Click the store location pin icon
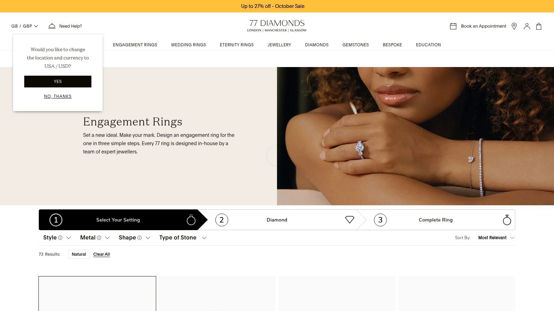The image size is (554, 311). click(x=514, y=26)
